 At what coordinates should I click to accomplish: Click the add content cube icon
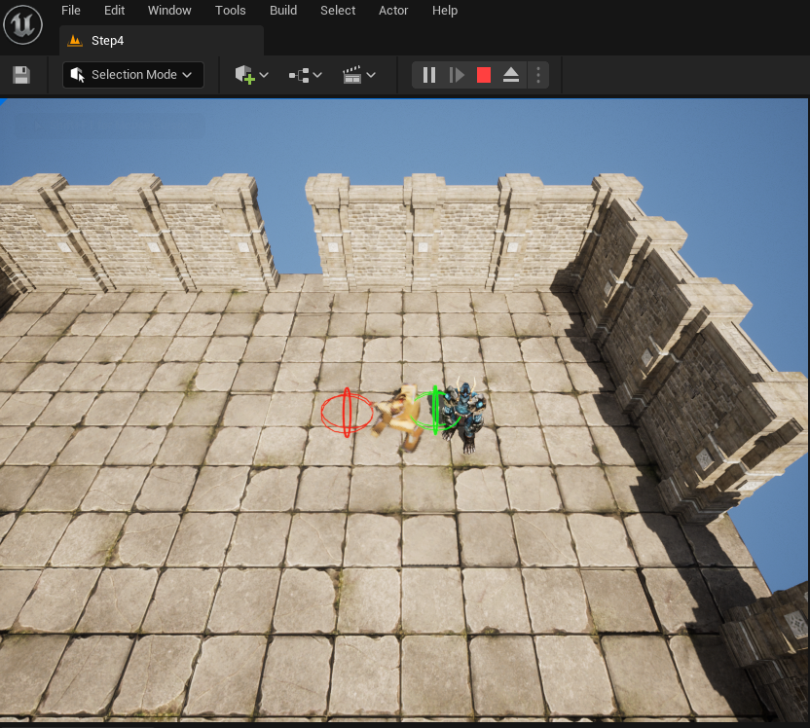tap(245, 75)
